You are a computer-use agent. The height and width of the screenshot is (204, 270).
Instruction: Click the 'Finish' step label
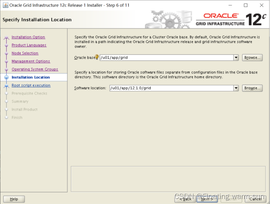pyautogui.click(x=17, y=118)
